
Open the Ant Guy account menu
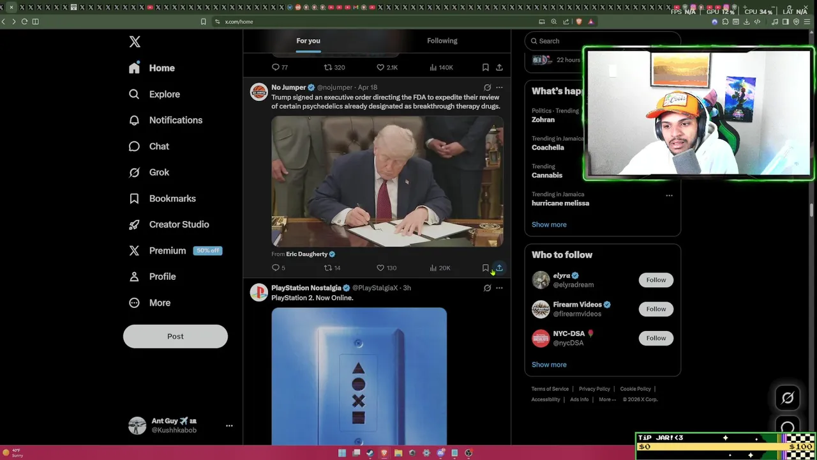coord(181,425)
